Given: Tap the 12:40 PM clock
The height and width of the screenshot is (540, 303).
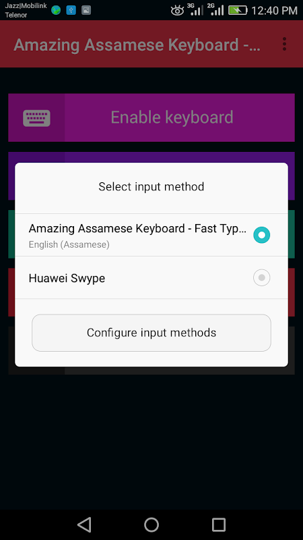Looking at the screenshot, I should (x=274, y=11).
